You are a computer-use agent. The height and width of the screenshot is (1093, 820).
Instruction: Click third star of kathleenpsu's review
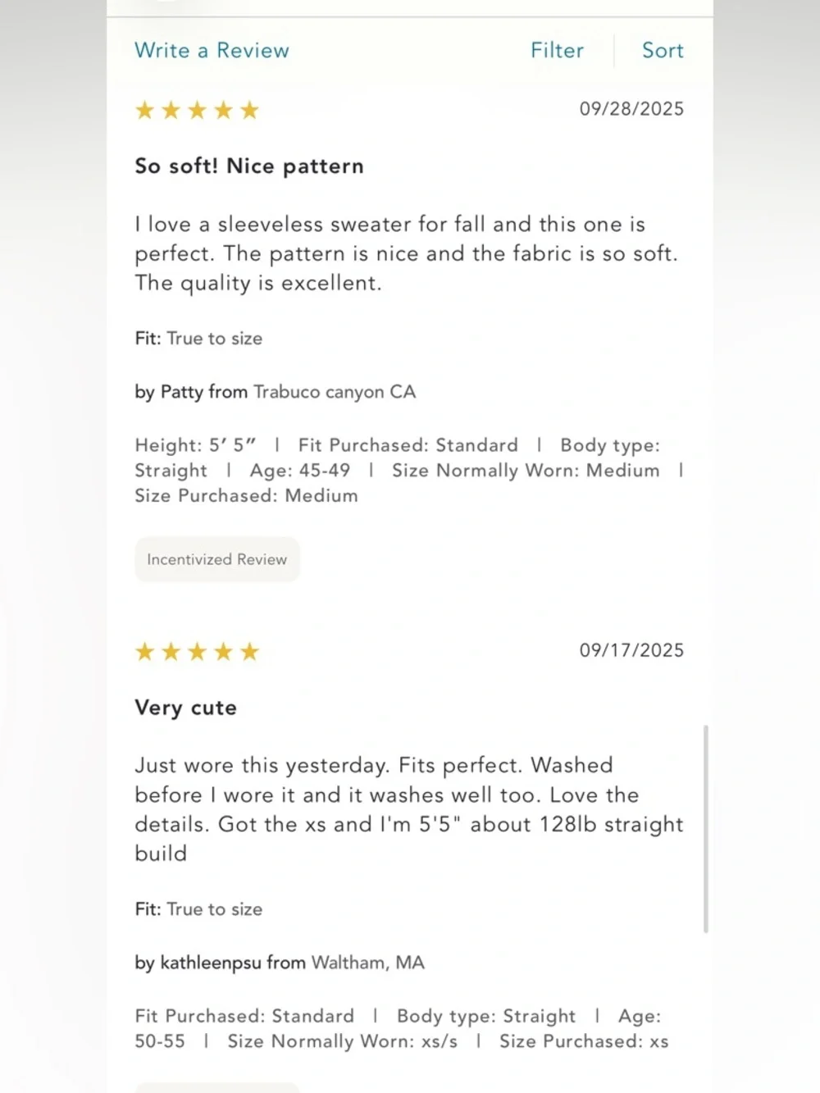click(197, 652)
